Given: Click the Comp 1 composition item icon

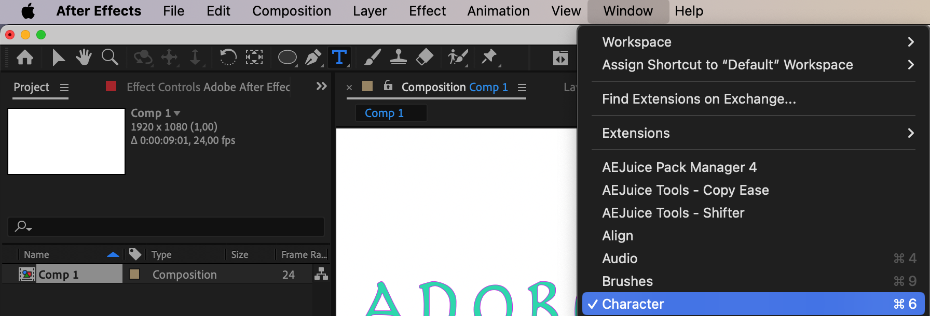Looking at the screenshot, I should [27, 274].
